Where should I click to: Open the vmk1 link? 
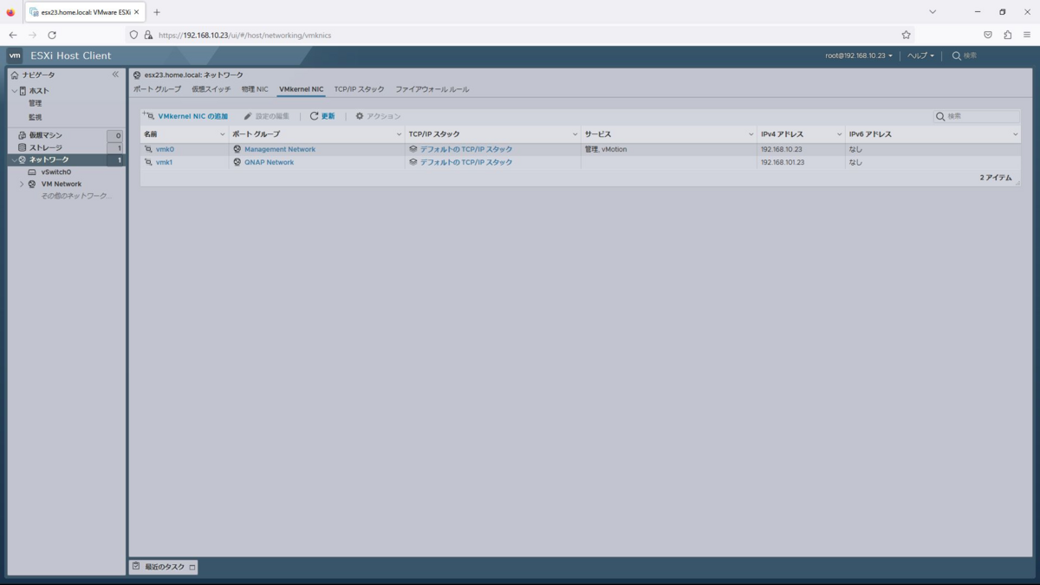(165, 162)
